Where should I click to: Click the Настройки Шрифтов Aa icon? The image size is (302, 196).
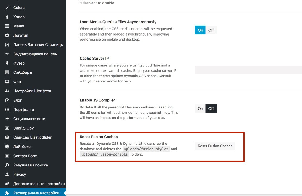tap(7, 91)
